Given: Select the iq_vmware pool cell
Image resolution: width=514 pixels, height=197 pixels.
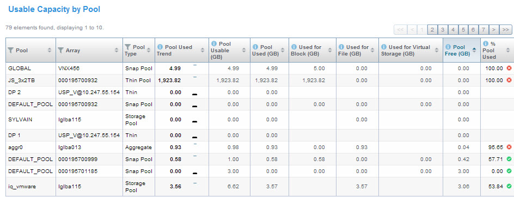Looking at the screenshot, I should pos(31,187).
